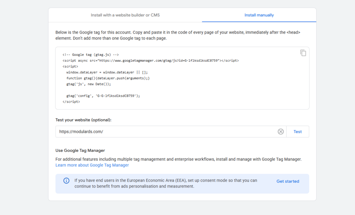Click the script async src line
The image size is (355, 215).
point(150,61)
